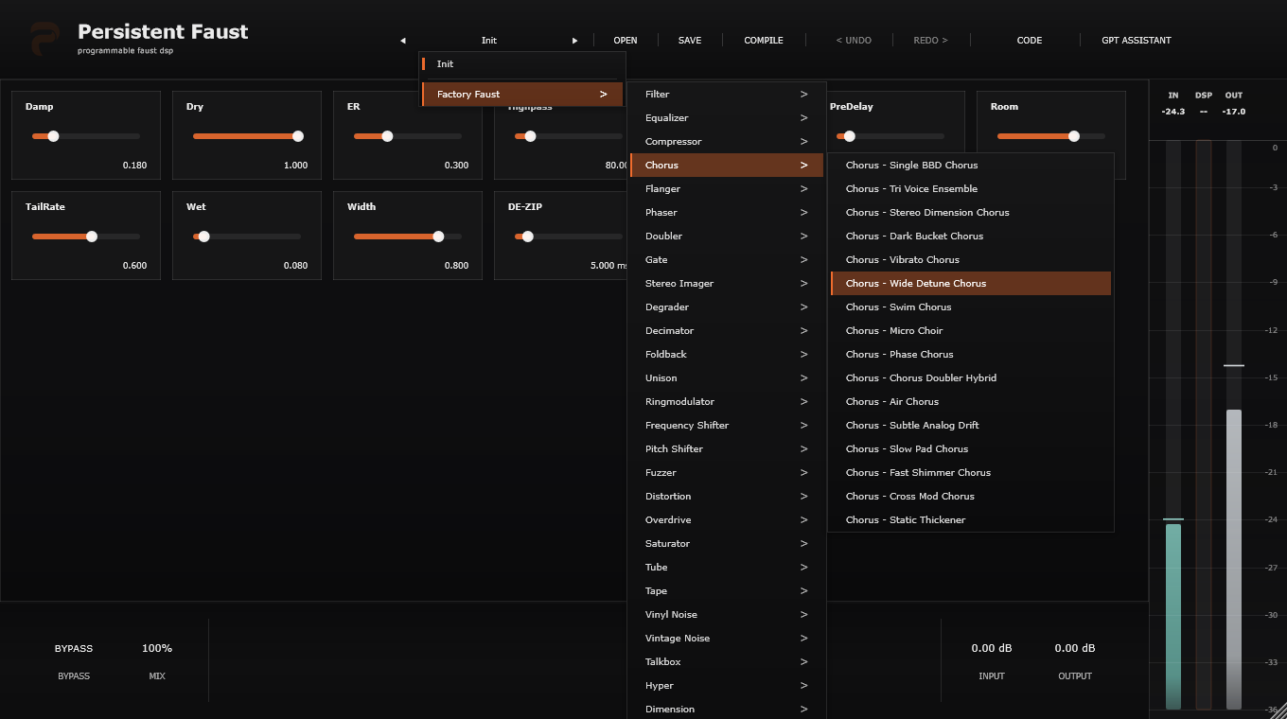Image resolution: width=1287 pixels, height=719 pixels.
Task: Expand the Compressor category submenu
Action: pyautogui.click(x=727, y=142)
